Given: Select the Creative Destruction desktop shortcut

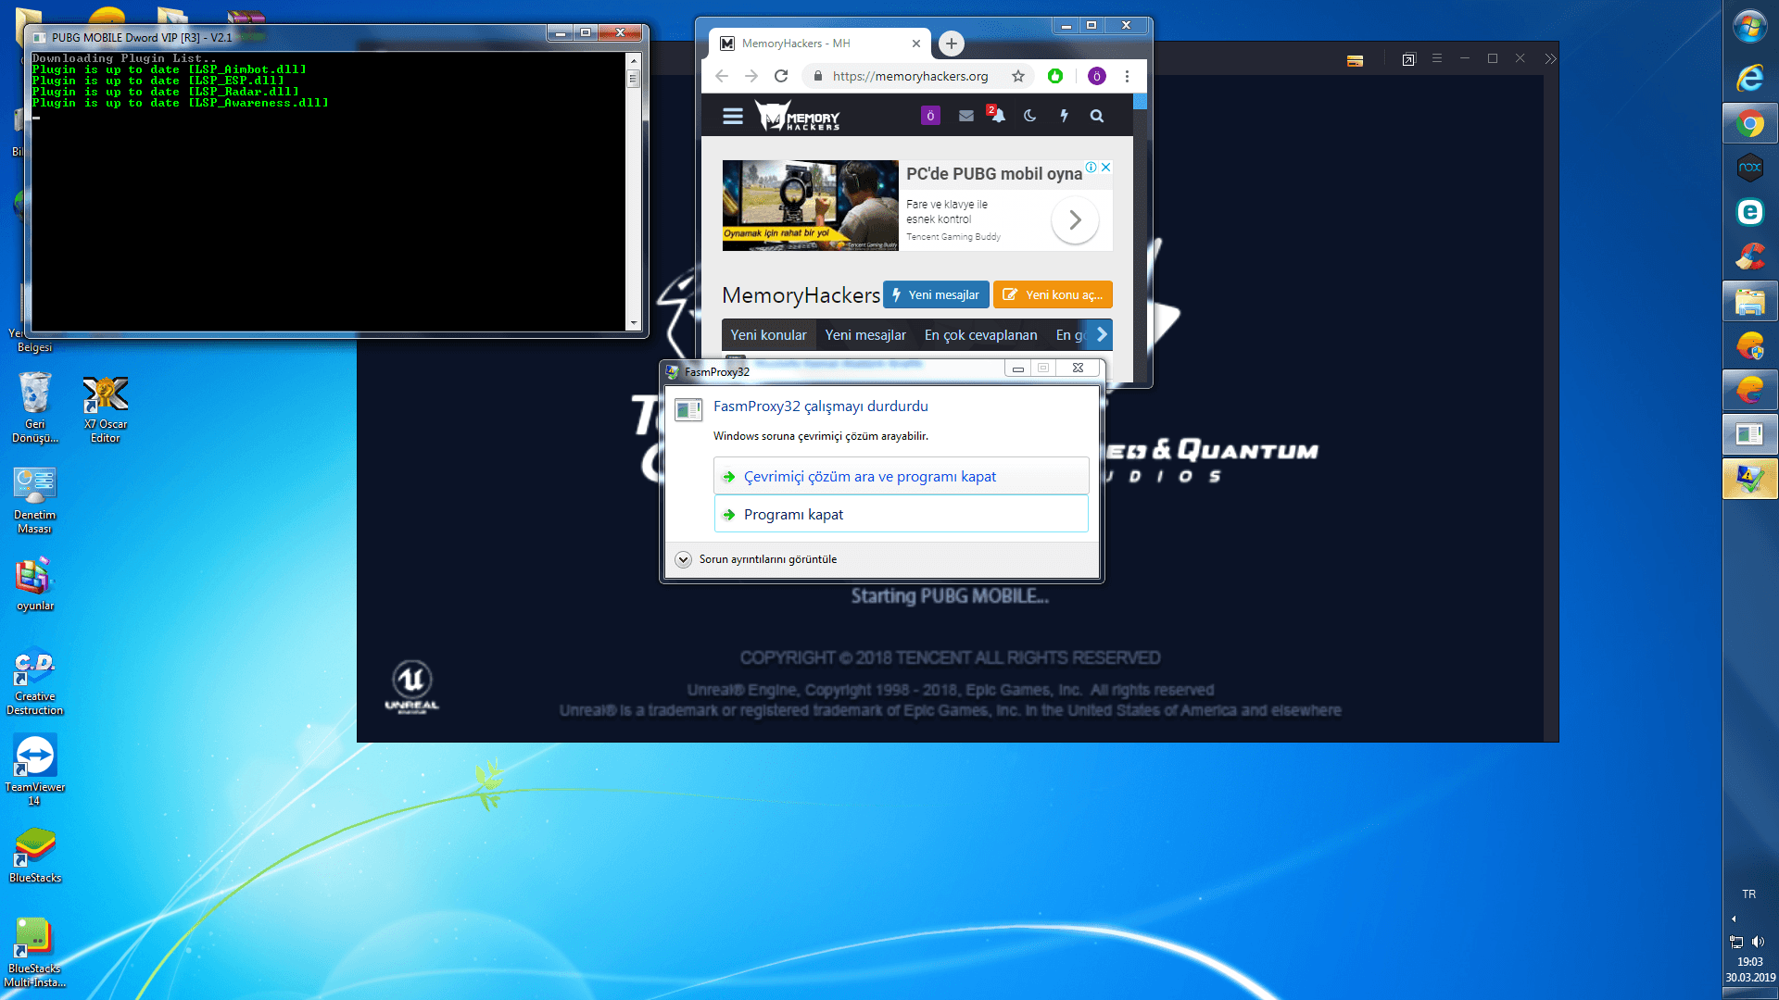Looking at the screenshot, I should coord(35,682).
